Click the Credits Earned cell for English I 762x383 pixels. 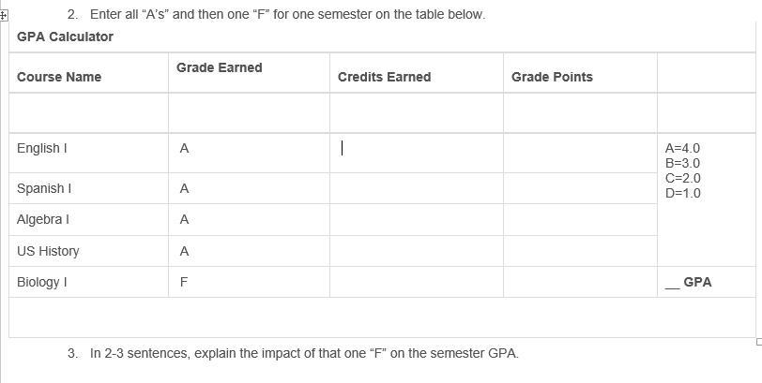(x=417, y=153)
